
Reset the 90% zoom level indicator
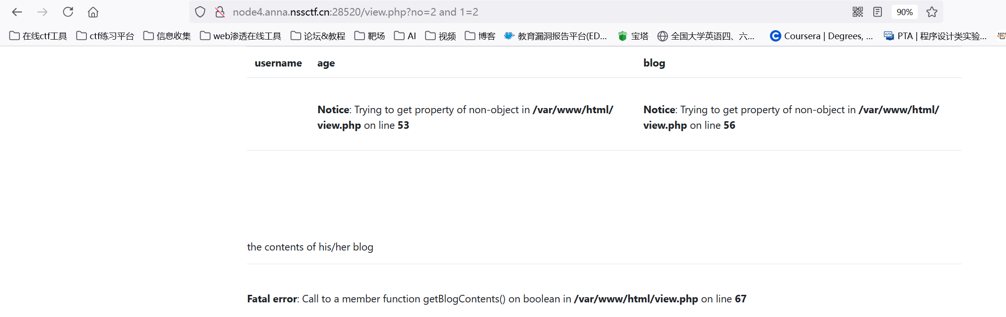point(905,12)
